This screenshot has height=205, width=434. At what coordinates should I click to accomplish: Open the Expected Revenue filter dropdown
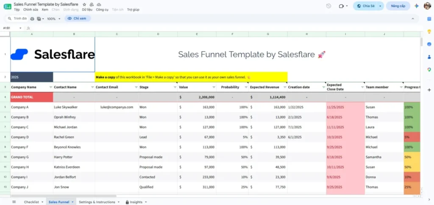tap(285, 87)
